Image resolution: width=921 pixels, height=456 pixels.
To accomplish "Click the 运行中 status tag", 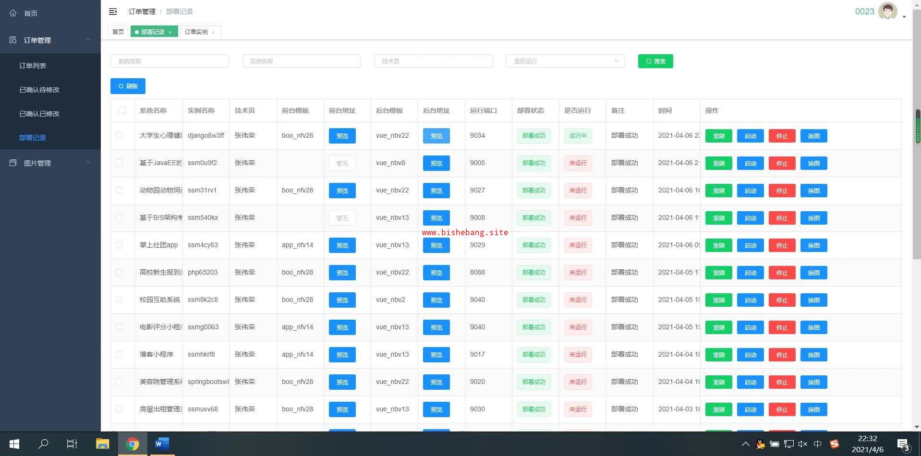I will [578, 136].
